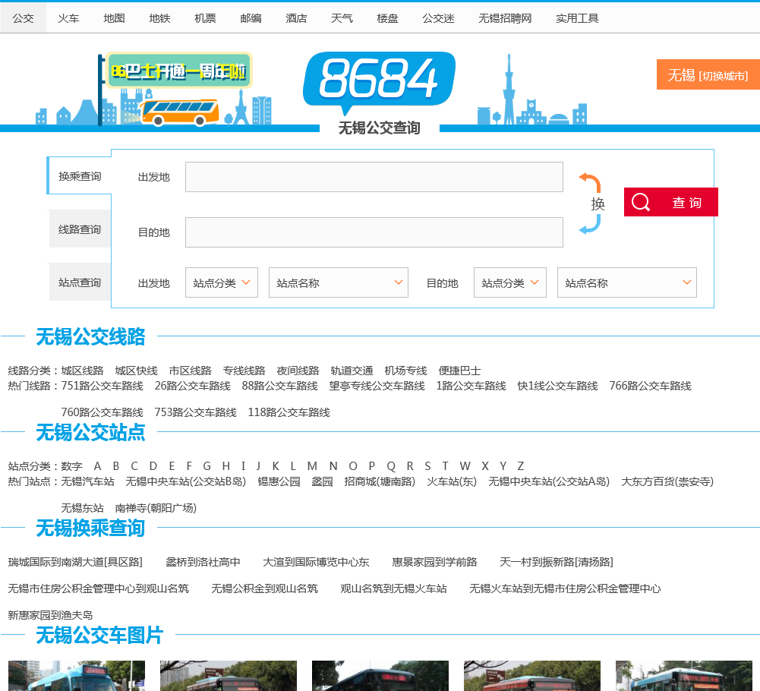Open 新惠家园到渔夫岛 transfer link
Screen dimensions: 760x691
(x=50, y=615)
